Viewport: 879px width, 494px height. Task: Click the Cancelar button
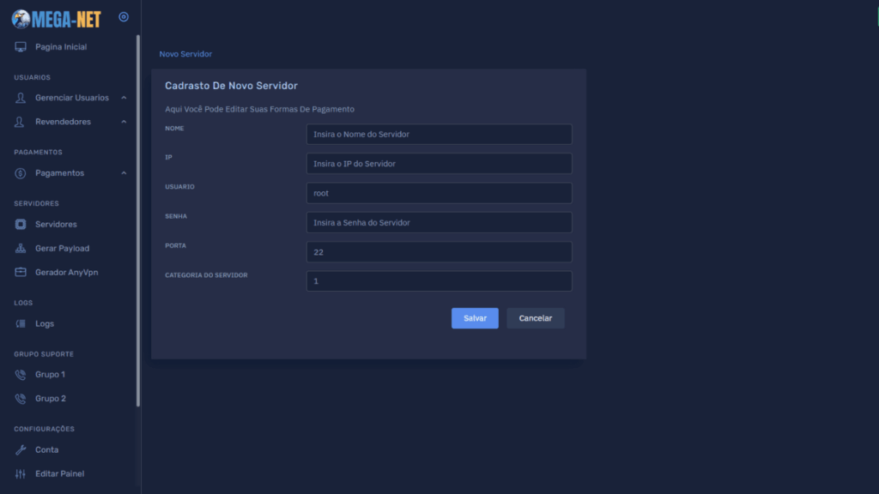pos(536,318)
